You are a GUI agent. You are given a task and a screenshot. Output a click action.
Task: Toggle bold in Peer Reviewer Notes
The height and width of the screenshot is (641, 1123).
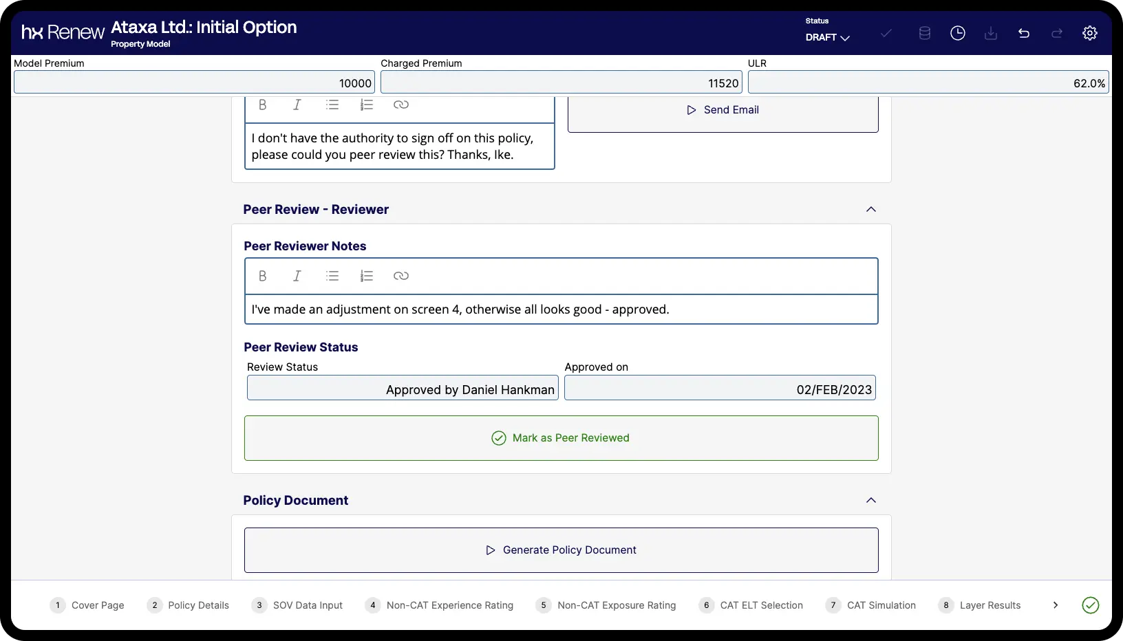[262, 276]
